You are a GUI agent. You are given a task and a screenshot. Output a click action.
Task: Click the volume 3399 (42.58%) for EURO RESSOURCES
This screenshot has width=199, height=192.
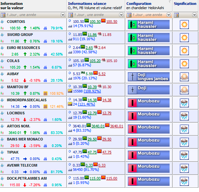pyautogui.click(x=85, y=52)
